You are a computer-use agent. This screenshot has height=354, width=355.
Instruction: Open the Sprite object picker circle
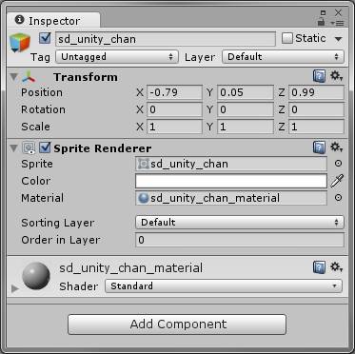338,164
